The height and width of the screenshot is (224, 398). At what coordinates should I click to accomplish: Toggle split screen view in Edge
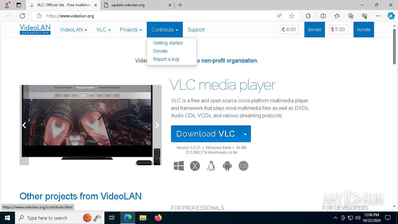323,16
